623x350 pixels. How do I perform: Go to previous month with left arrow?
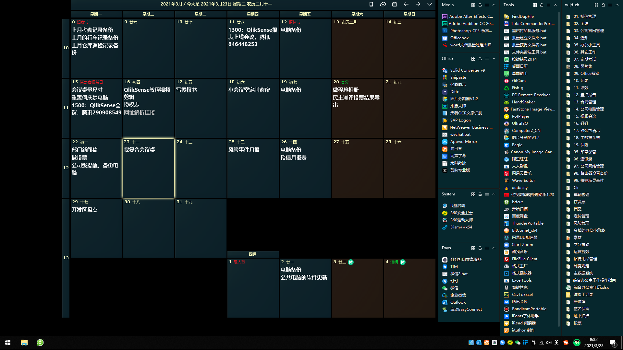(x=406, y=4)
